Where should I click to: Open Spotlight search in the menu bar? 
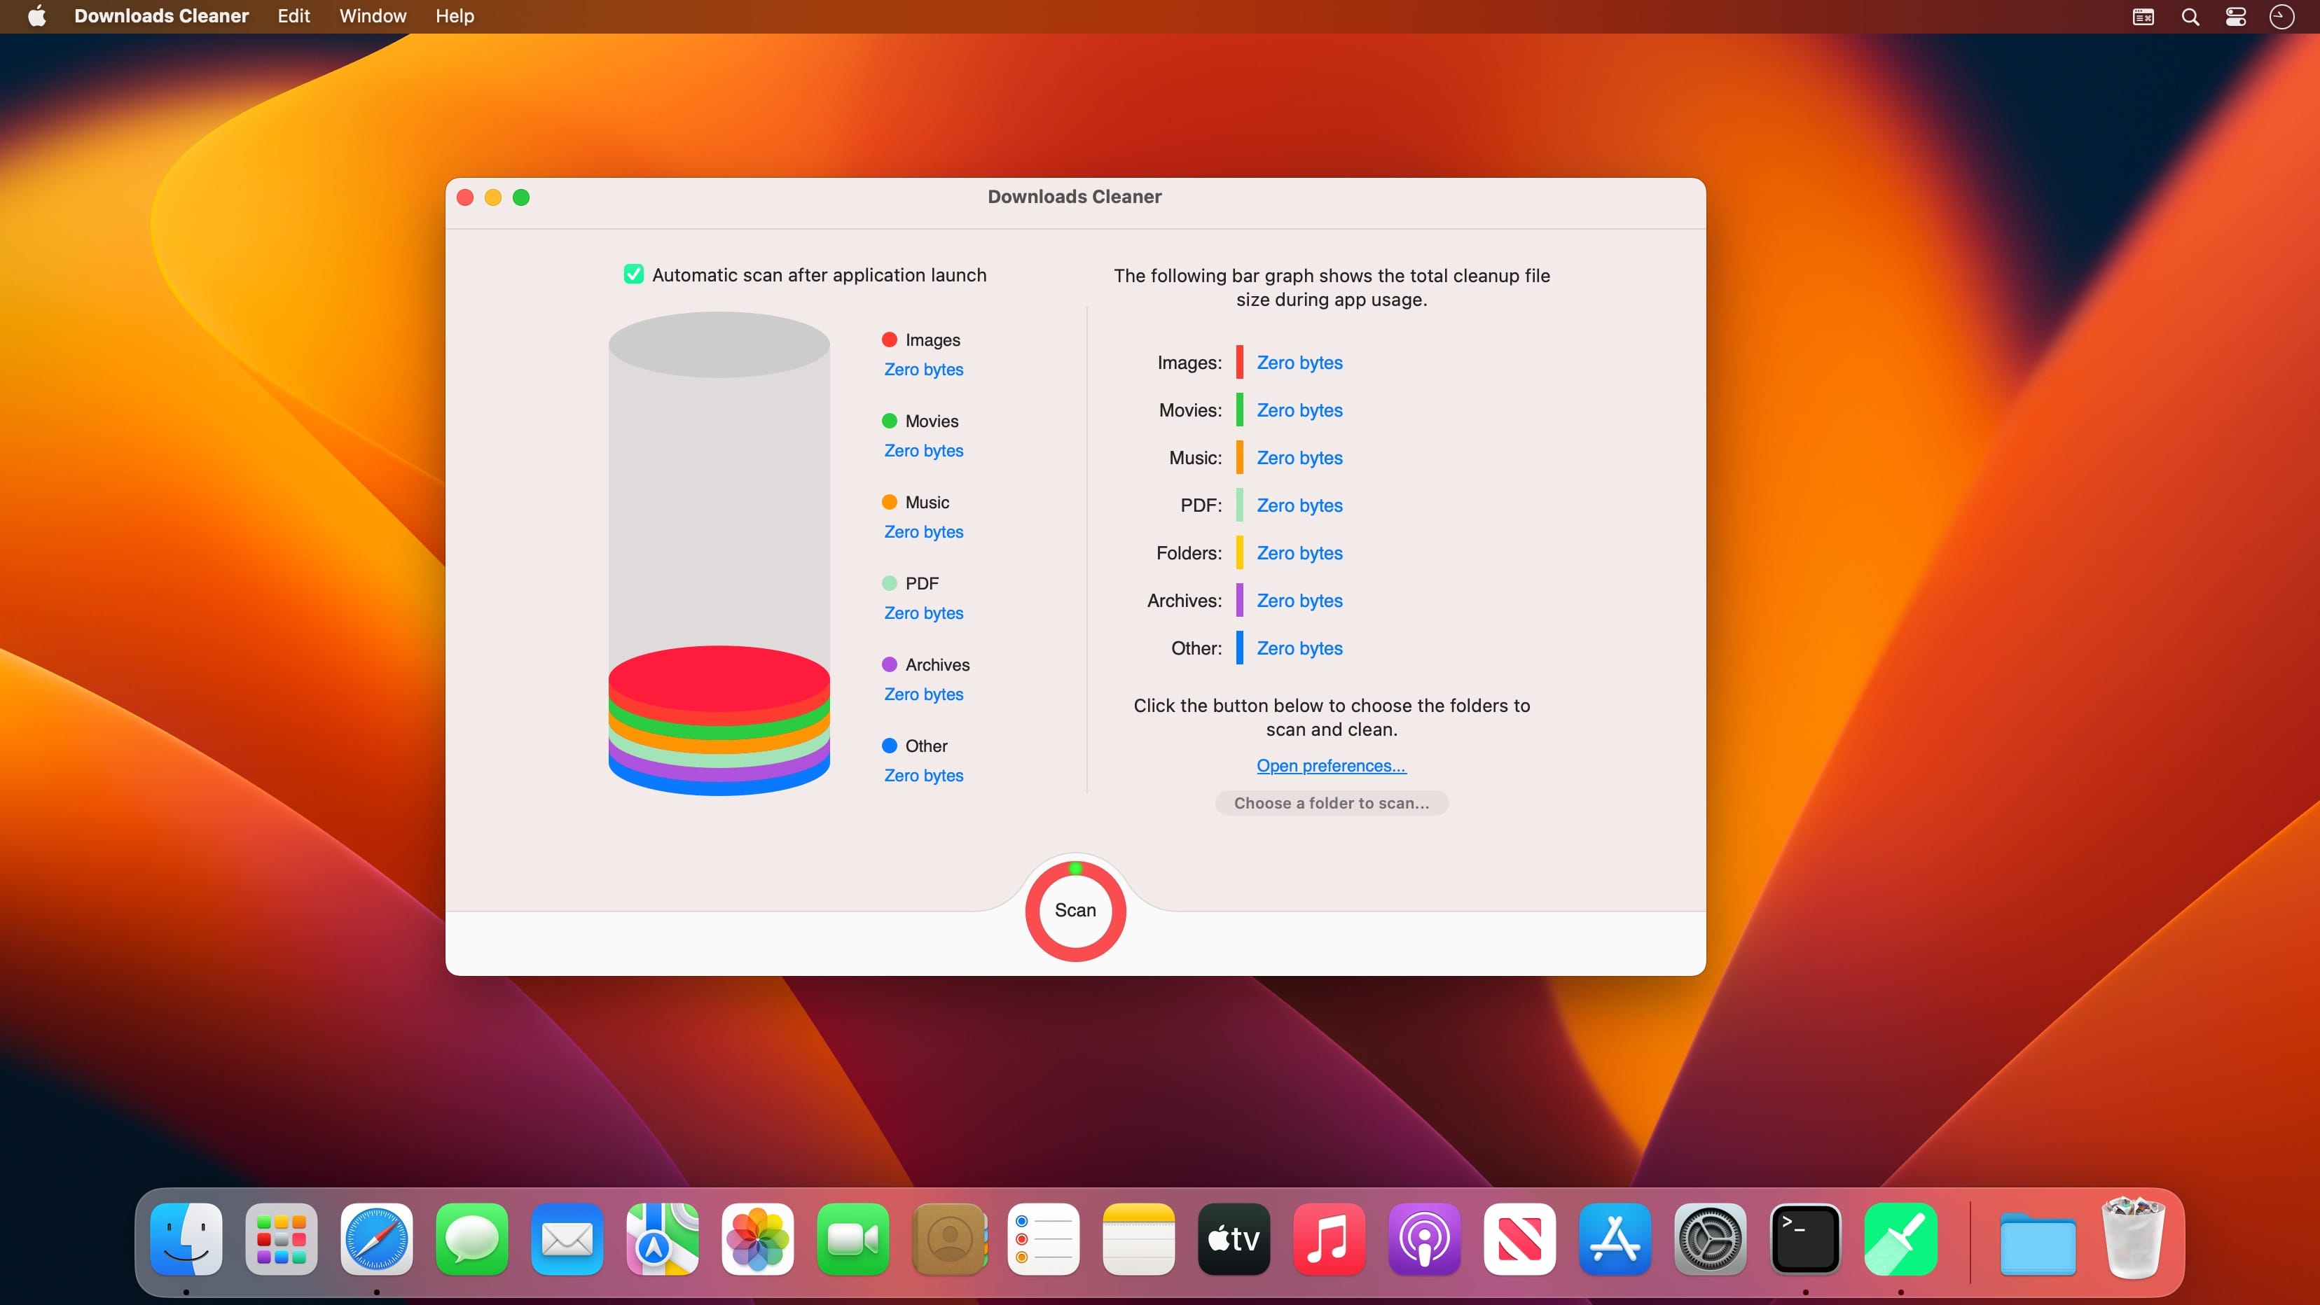(x=2190, y=17)
